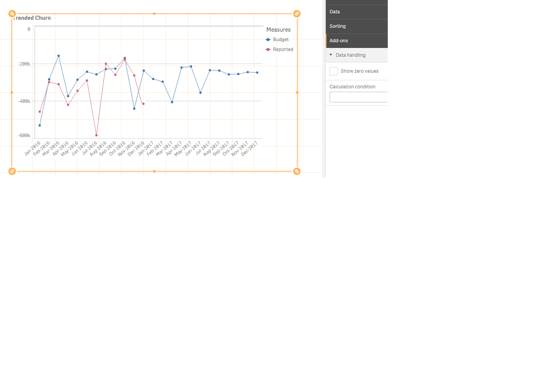Click the bottom-left orange corner icon of selection
This screenshot has width=536, height=373.
coord(12,171)
